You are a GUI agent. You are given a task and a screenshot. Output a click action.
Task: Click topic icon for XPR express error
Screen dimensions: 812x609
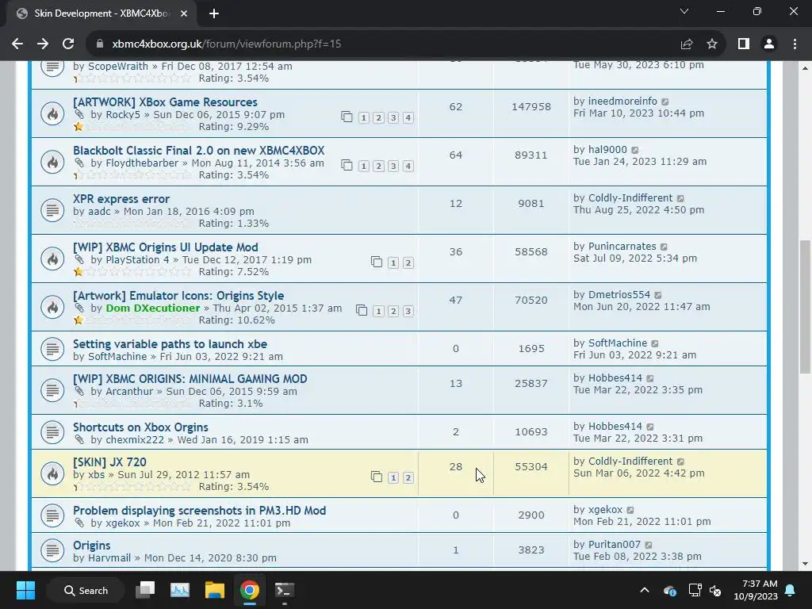[52, 210]
